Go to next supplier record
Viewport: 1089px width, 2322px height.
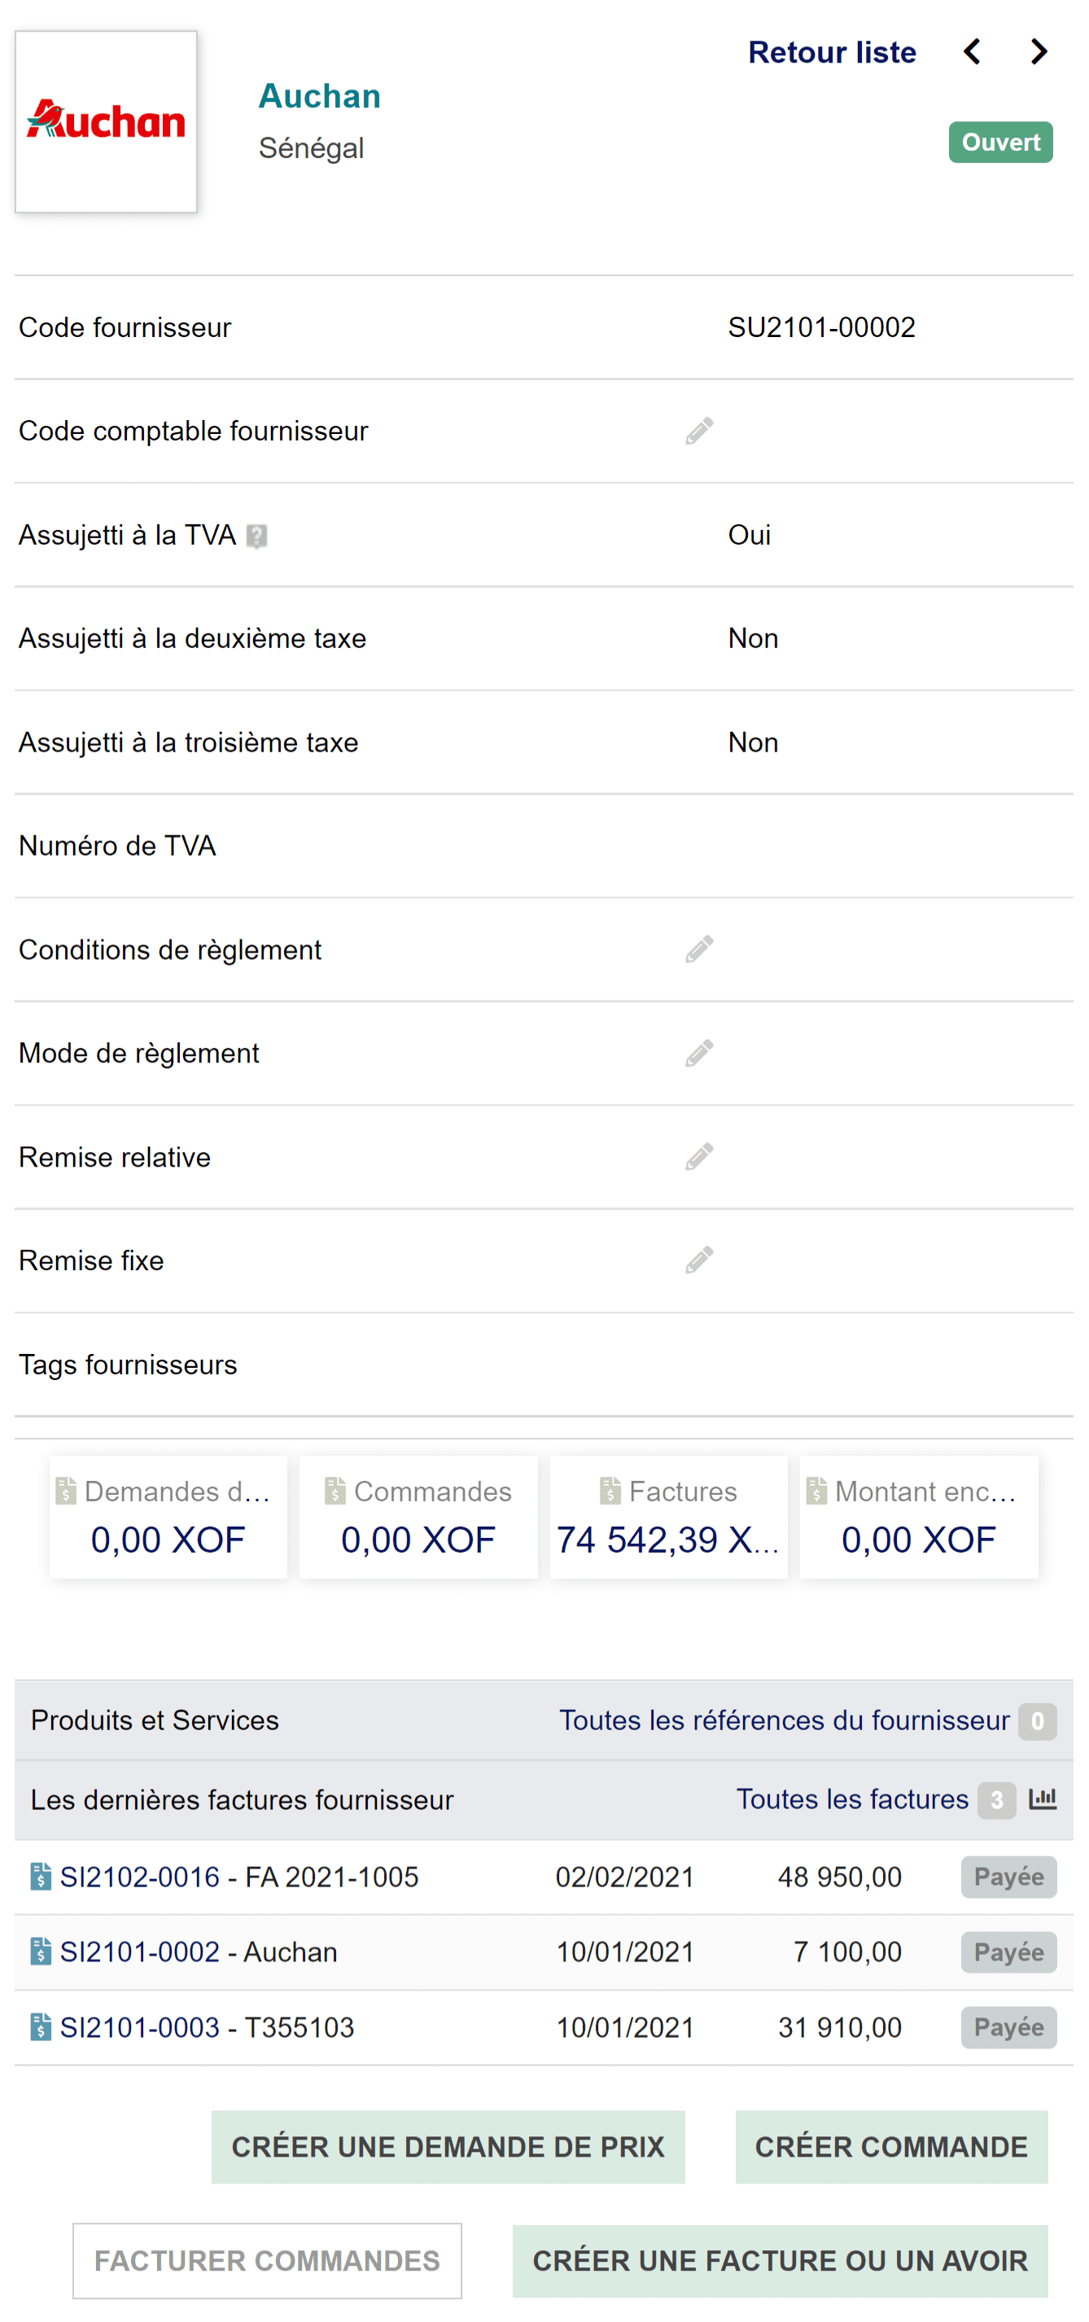pyautogui.click(x=1039, y=52)
